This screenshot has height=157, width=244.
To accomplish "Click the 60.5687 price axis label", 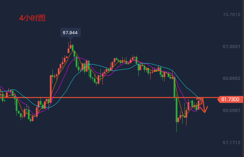I will (231, 111).
